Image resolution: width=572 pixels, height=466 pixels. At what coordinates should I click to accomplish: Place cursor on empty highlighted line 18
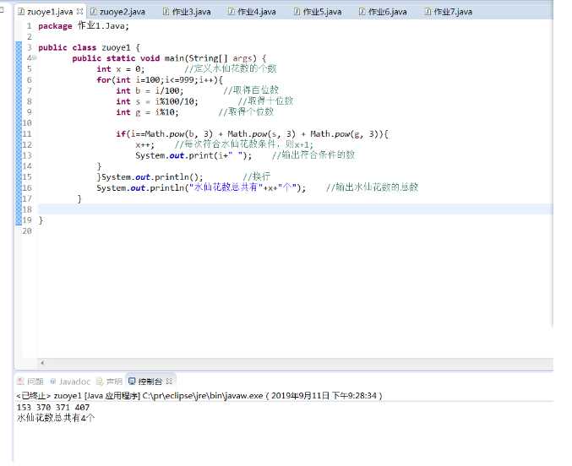(295, 209)
